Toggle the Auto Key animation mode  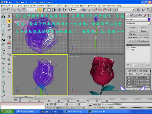click(x=97, y=104)
